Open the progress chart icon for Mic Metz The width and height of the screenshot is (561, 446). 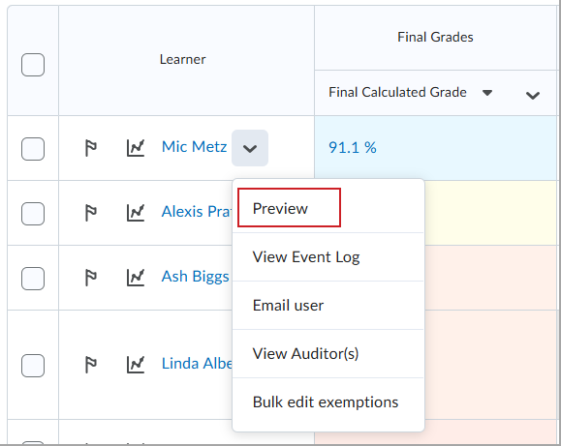click(x=136, y=148)
